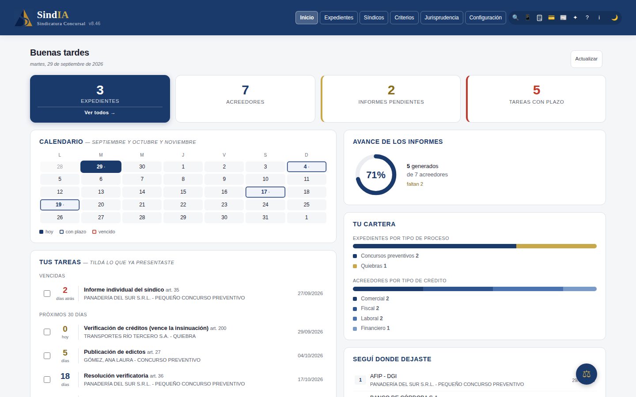Screen dimensions: 636x397
Task: Go to the Configuración tab
Action: click(x=485, y=18)
